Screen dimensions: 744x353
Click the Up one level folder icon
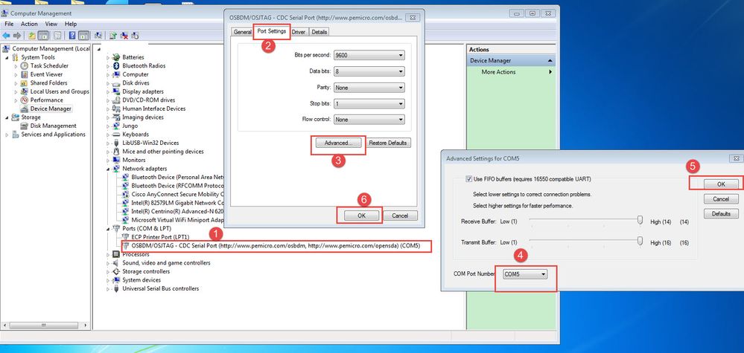pos(32,36)
